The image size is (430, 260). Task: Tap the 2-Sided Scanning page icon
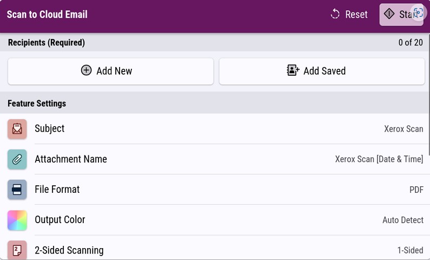pos(17,250)
